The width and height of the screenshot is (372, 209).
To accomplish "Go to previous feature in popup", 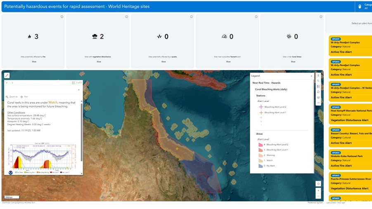I will tap(7, 83).
